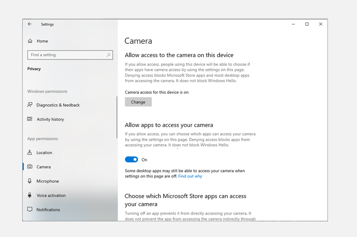Click the Activity history icon
357x237 pixels.
click(30, 119)
